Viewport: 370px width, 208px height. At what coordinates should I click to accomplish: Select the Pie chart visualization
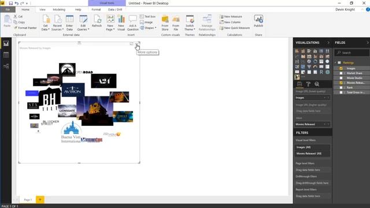tap(309, 61)
